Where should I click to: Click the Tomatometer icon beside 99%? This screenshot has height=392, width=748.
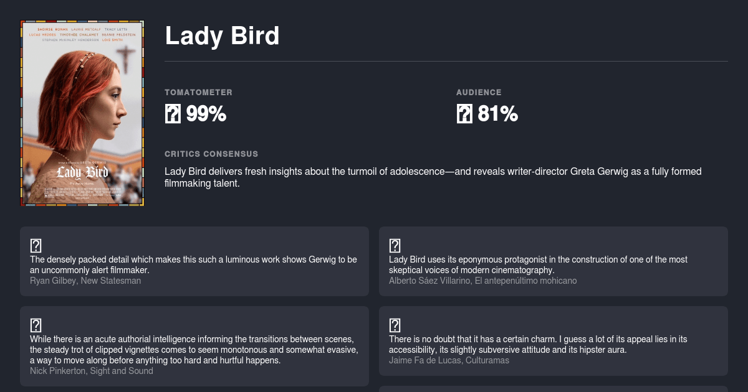click(x=173, y=114)
